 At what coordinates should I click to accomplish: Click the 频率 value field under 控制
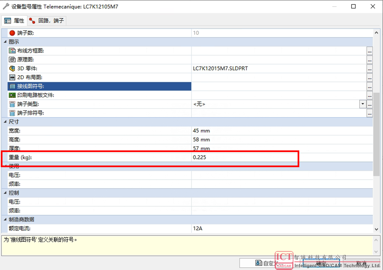pos(282,211)
